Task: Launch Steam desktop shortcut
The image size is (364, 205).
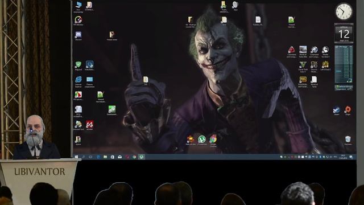Action: pyautogui.click(x=337, y=110)
